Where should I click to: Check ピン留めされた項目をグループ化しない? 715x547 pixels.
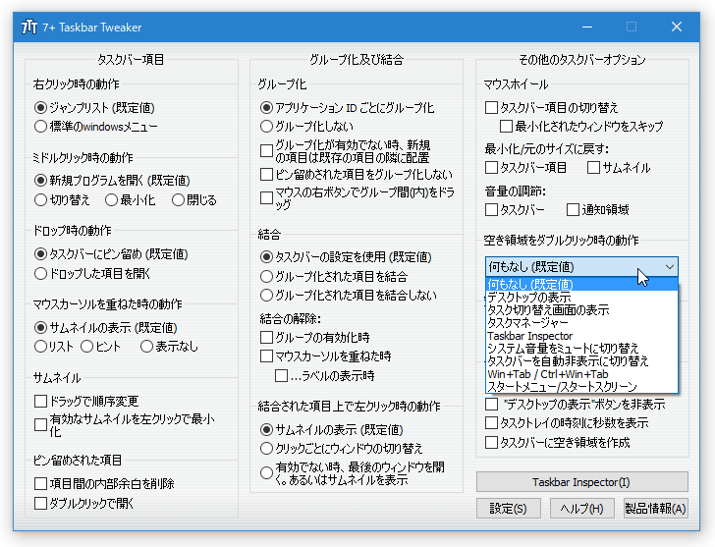click(266, 174)
